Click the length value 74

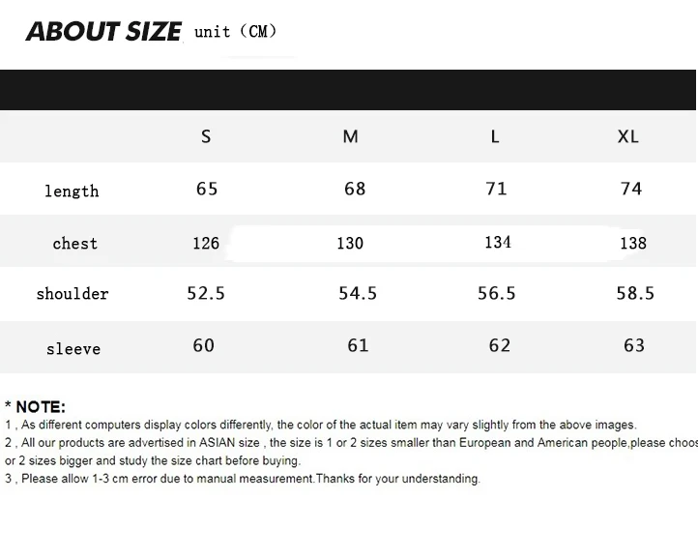pos(631,189)
